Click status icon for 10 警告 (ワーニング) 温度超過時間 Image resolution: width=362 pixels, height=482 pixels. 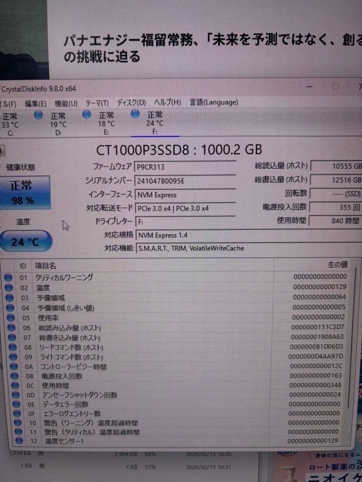pyautogui.click(x=17, y=423)
